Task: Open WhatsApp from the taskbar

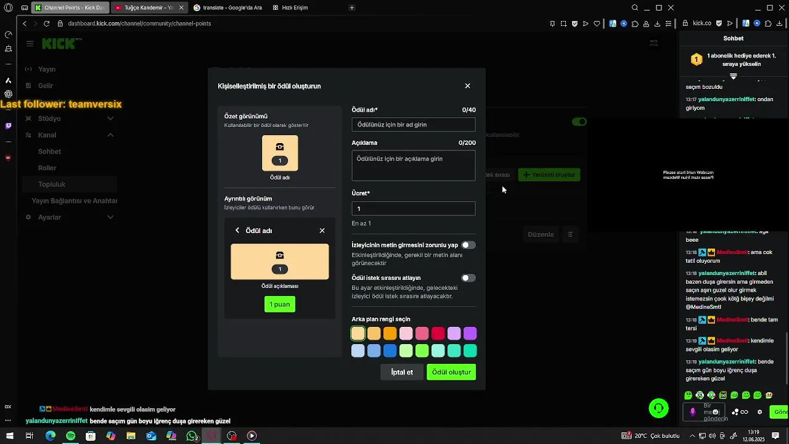Action: pyautogui.click(x=192, y=436)
